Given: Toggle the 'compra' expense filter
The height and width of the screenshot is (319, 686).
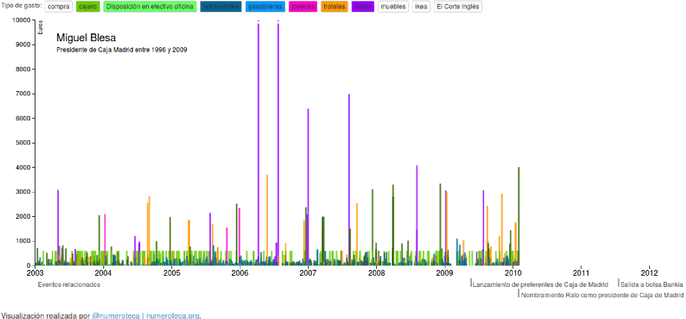Looking at the screenshot, I should click(x=59, y=7).
